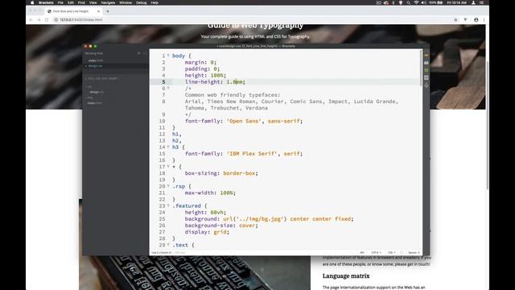Image resolution: width=515 pixels, height=290 pixels.
Task: Expand the img folder in the file tree
Action: 89,97
